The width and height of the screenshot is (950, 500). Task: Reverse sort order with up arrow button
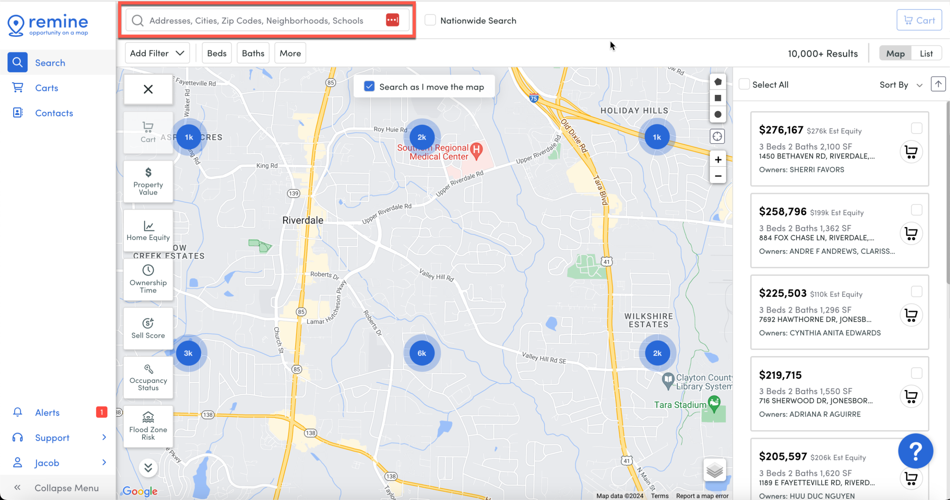(x=938, y=84)
